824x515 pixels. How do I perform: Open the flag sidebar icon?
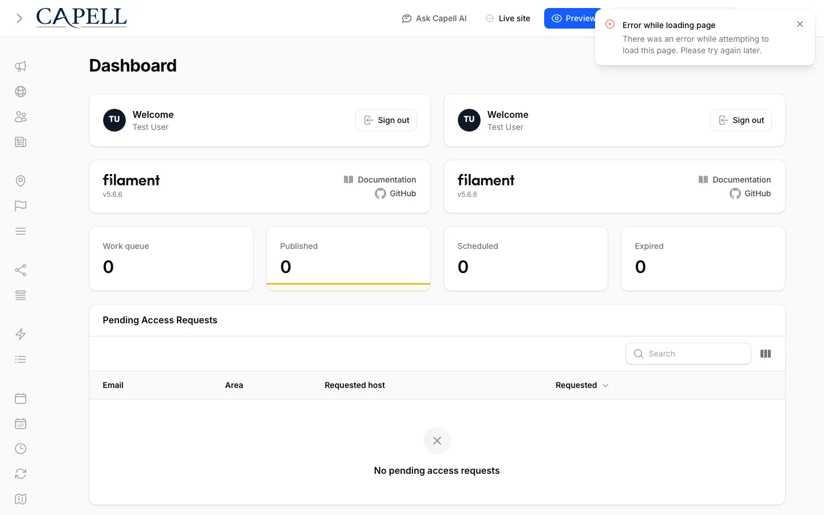[x=21, y=206]
